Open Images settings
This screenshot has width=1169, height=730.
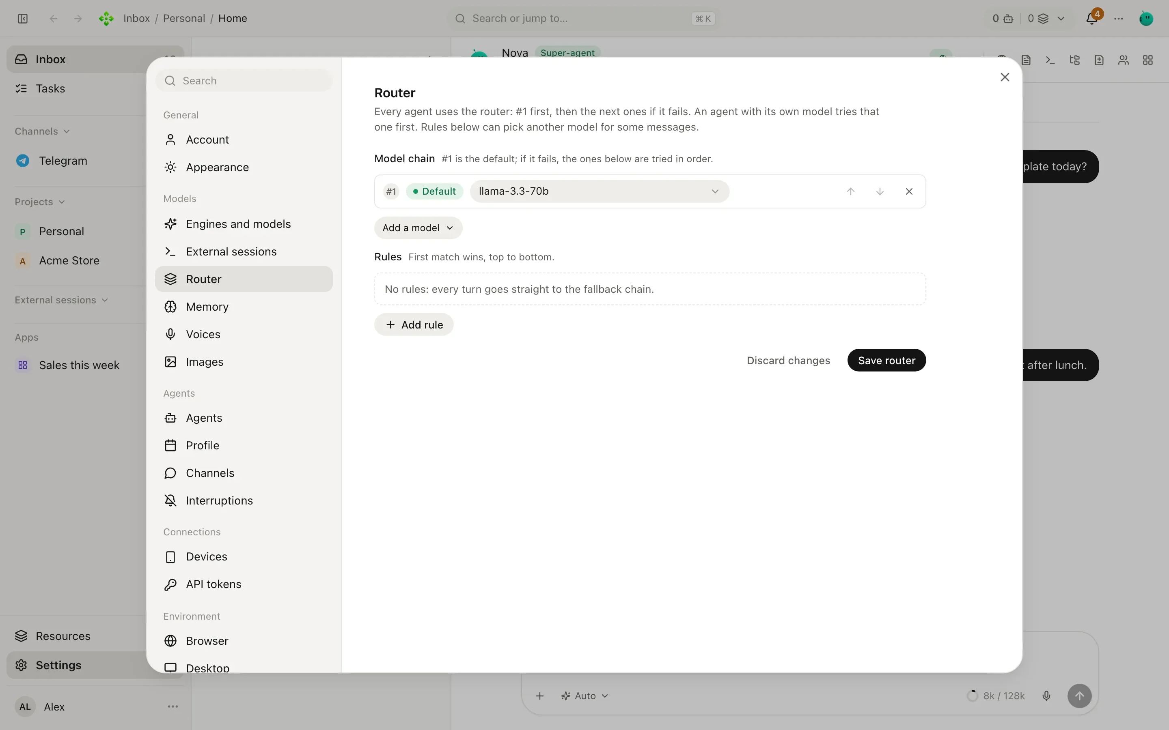coord(244,362)
